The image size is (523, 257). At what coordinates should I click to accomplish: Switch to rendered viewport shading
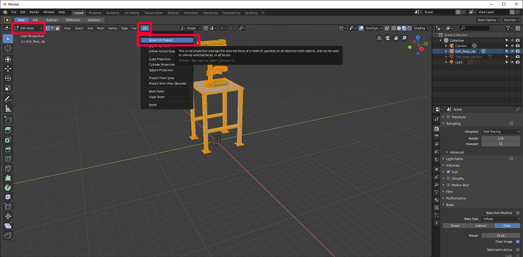point(409,28)
